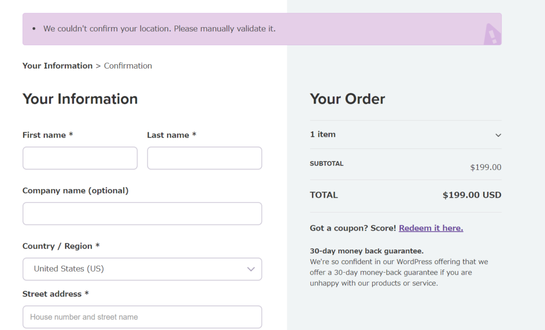Click the "30-day money back guarantee" heading
The height and width of the screenshot is (330, 545).
coord(367,251)
